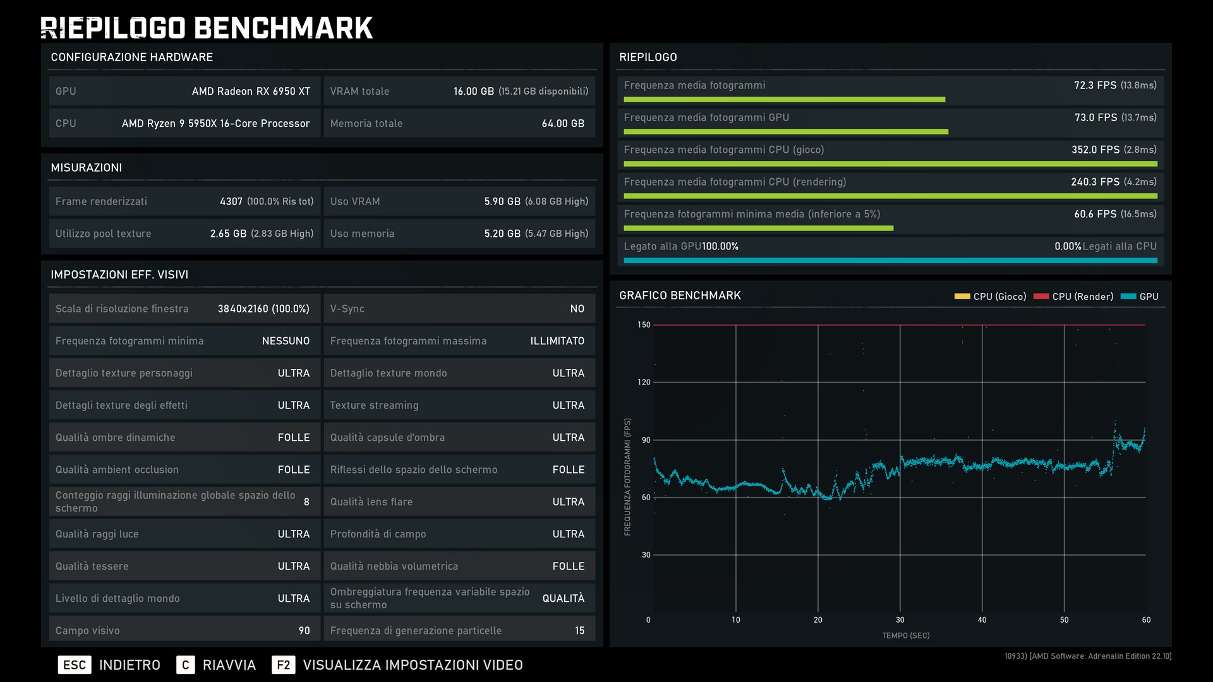This screenshot has height=682, width=1213.
Task: Click the Campo visivo value 90 row
Action: [184, 630]
